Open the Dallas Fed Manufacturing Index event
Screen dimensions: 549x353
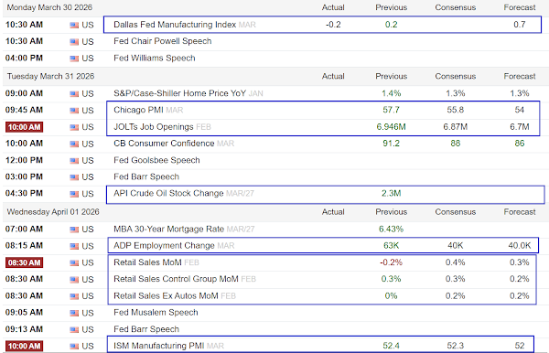175,25
